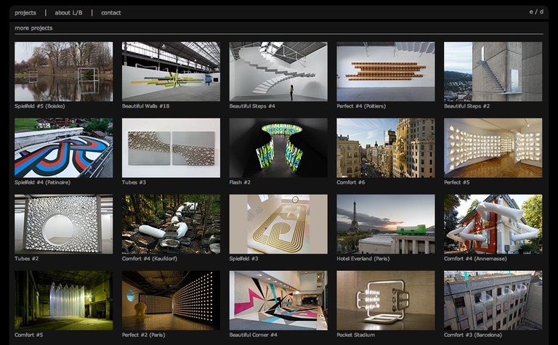Click the 'Spielfeld #5 (Boisko)' caption
Image resolution: width=558 pixels, height=345 pixels.
click(40, 106)
